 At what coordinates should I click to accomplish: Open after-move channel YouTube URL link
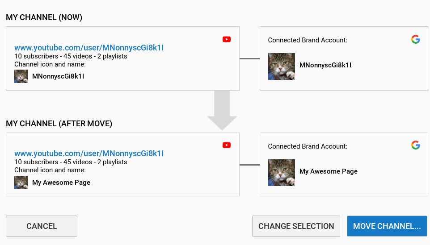click(x=89, y=154)
